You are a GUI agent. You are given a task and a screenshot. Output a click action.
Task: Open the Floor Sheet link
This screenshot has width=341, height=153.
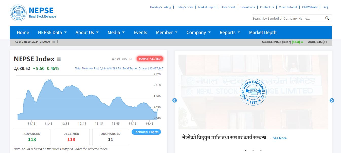click(228, 7)
